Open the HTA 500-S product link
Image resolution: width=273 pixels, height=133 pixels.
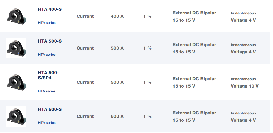[x=50, y=41]
